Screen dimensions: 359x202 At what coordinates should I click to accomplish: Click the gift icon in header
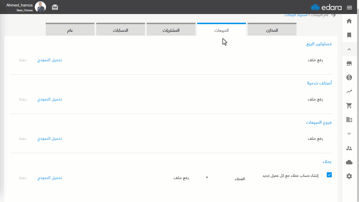click(55, 7)
